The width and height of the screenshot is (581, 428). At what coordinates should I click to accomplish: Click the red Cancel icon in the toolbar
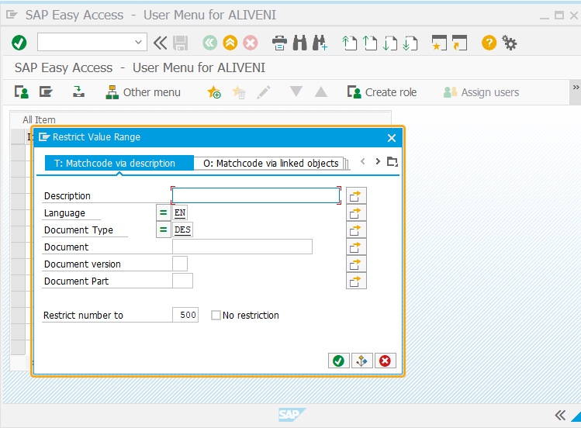tap(250, 43)
